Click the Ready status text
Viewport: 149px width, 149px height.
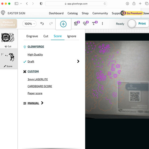point(120,24)
